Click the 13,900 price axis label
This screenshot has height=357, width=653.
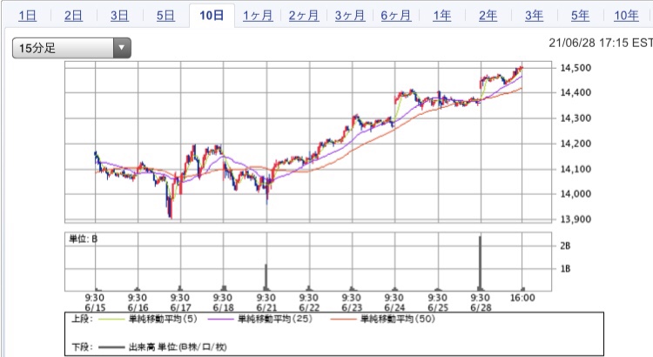click(576, 219)
